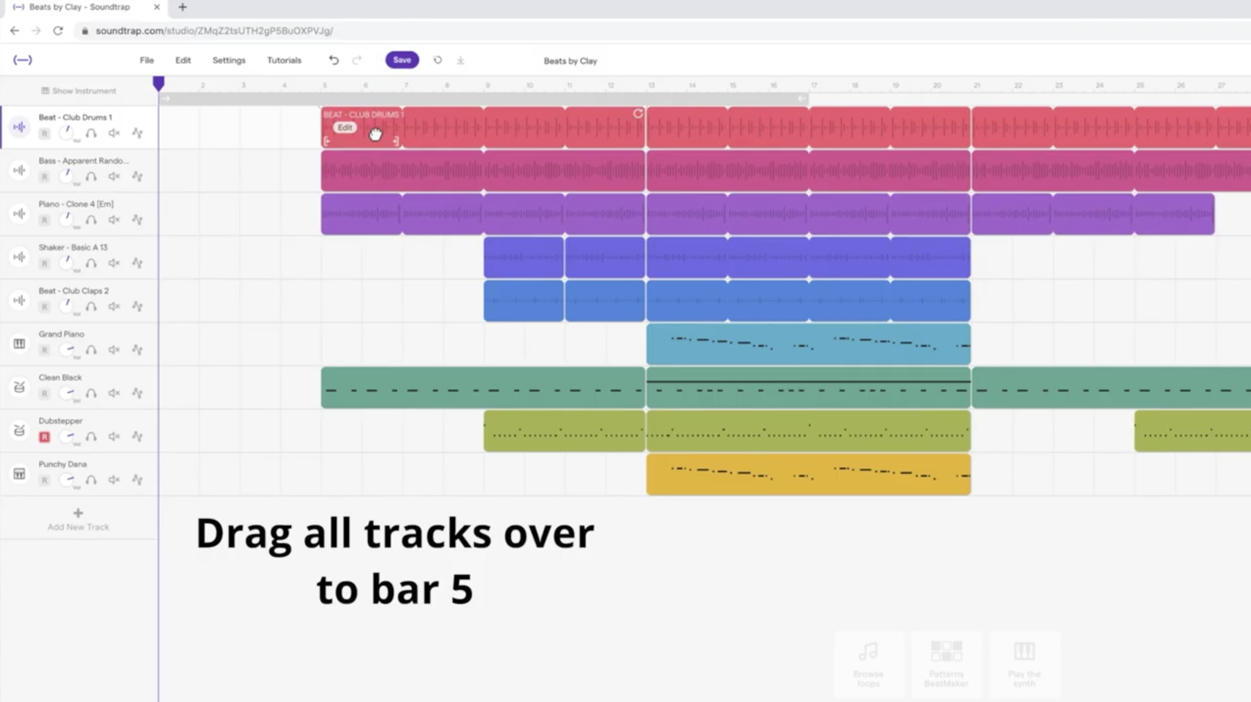This screenshot has height=702, width=1251.
Task: Mute the Shaker - Basic A 13 track
Action: click(114, 263)
